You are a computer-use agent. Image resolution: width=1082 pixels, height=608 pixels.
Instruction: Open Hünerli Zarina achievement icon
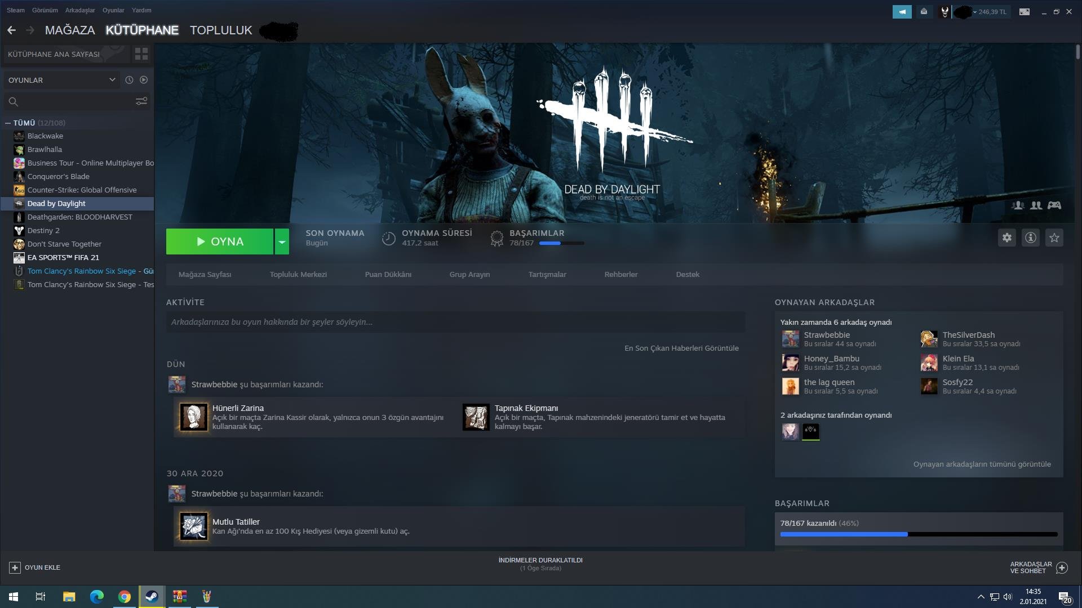193,417
